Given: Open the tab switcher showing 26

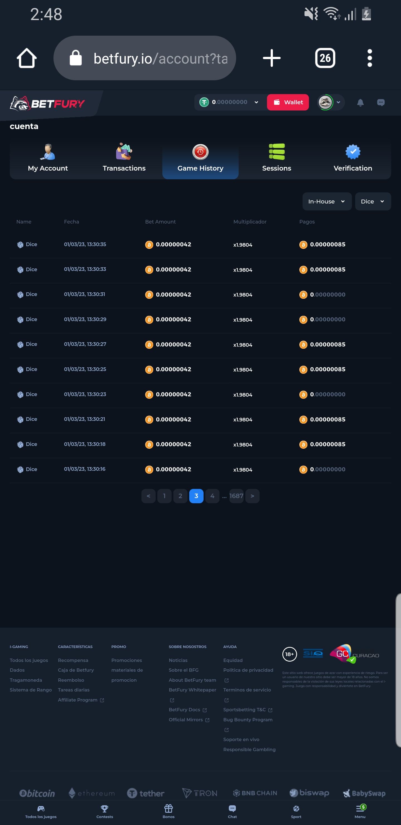Looking at the screenshot, I should [325, 58].
